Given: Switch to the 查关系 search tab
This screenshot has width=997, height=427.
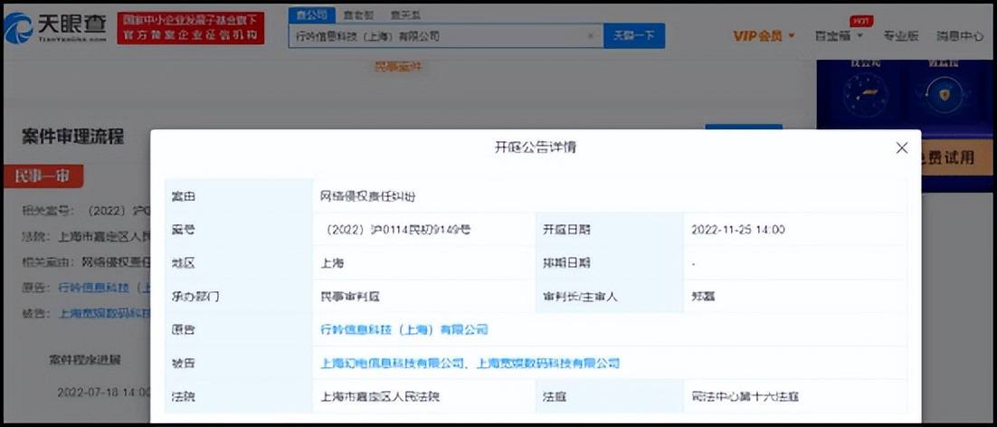Looking at the screenshot, I should [x=404, y=14].
